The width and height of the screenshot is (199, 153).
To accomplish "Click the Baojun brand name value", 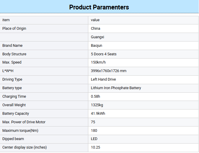I will [x=97, y=46].
